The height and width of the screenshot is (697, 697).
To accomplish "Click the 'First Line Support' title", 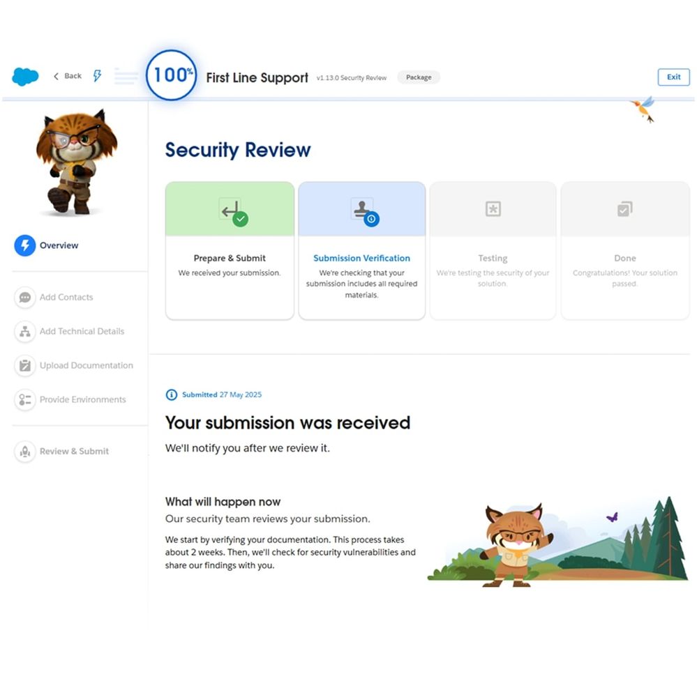I will click(257, 78).
